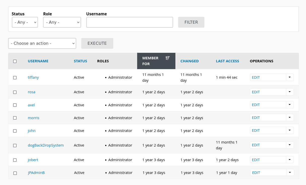The width and height of the screenshot is (306, 185).
Task: Open operations dropdown arrow for john
Action: [290, 130]
